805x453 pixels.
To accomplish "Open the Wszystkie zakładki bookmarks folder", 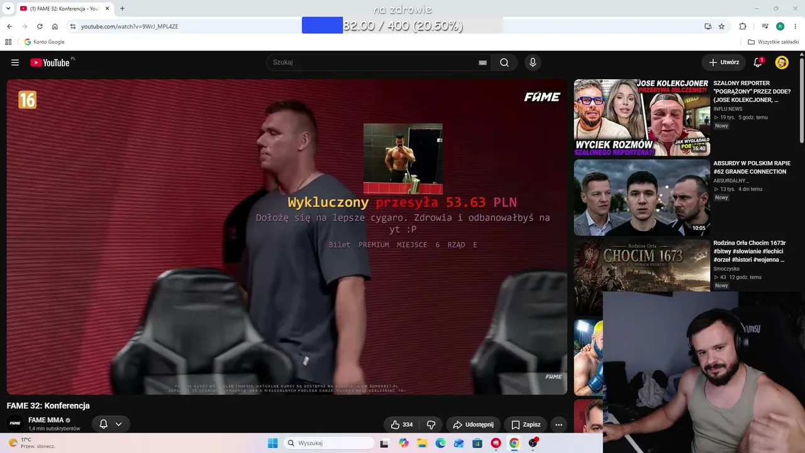I will coord(773,42).
